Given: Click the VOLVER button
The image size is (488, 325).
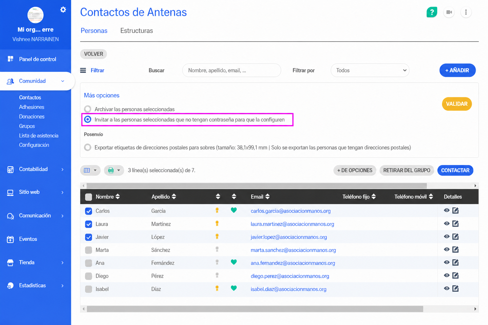Looking at the screenshot, I should coord(93,54).
